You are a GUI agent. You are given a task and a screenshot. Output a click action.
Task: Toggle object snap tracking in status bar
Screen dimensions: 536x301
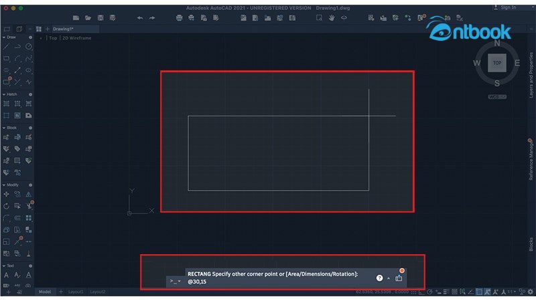click(x=471, y=292)
